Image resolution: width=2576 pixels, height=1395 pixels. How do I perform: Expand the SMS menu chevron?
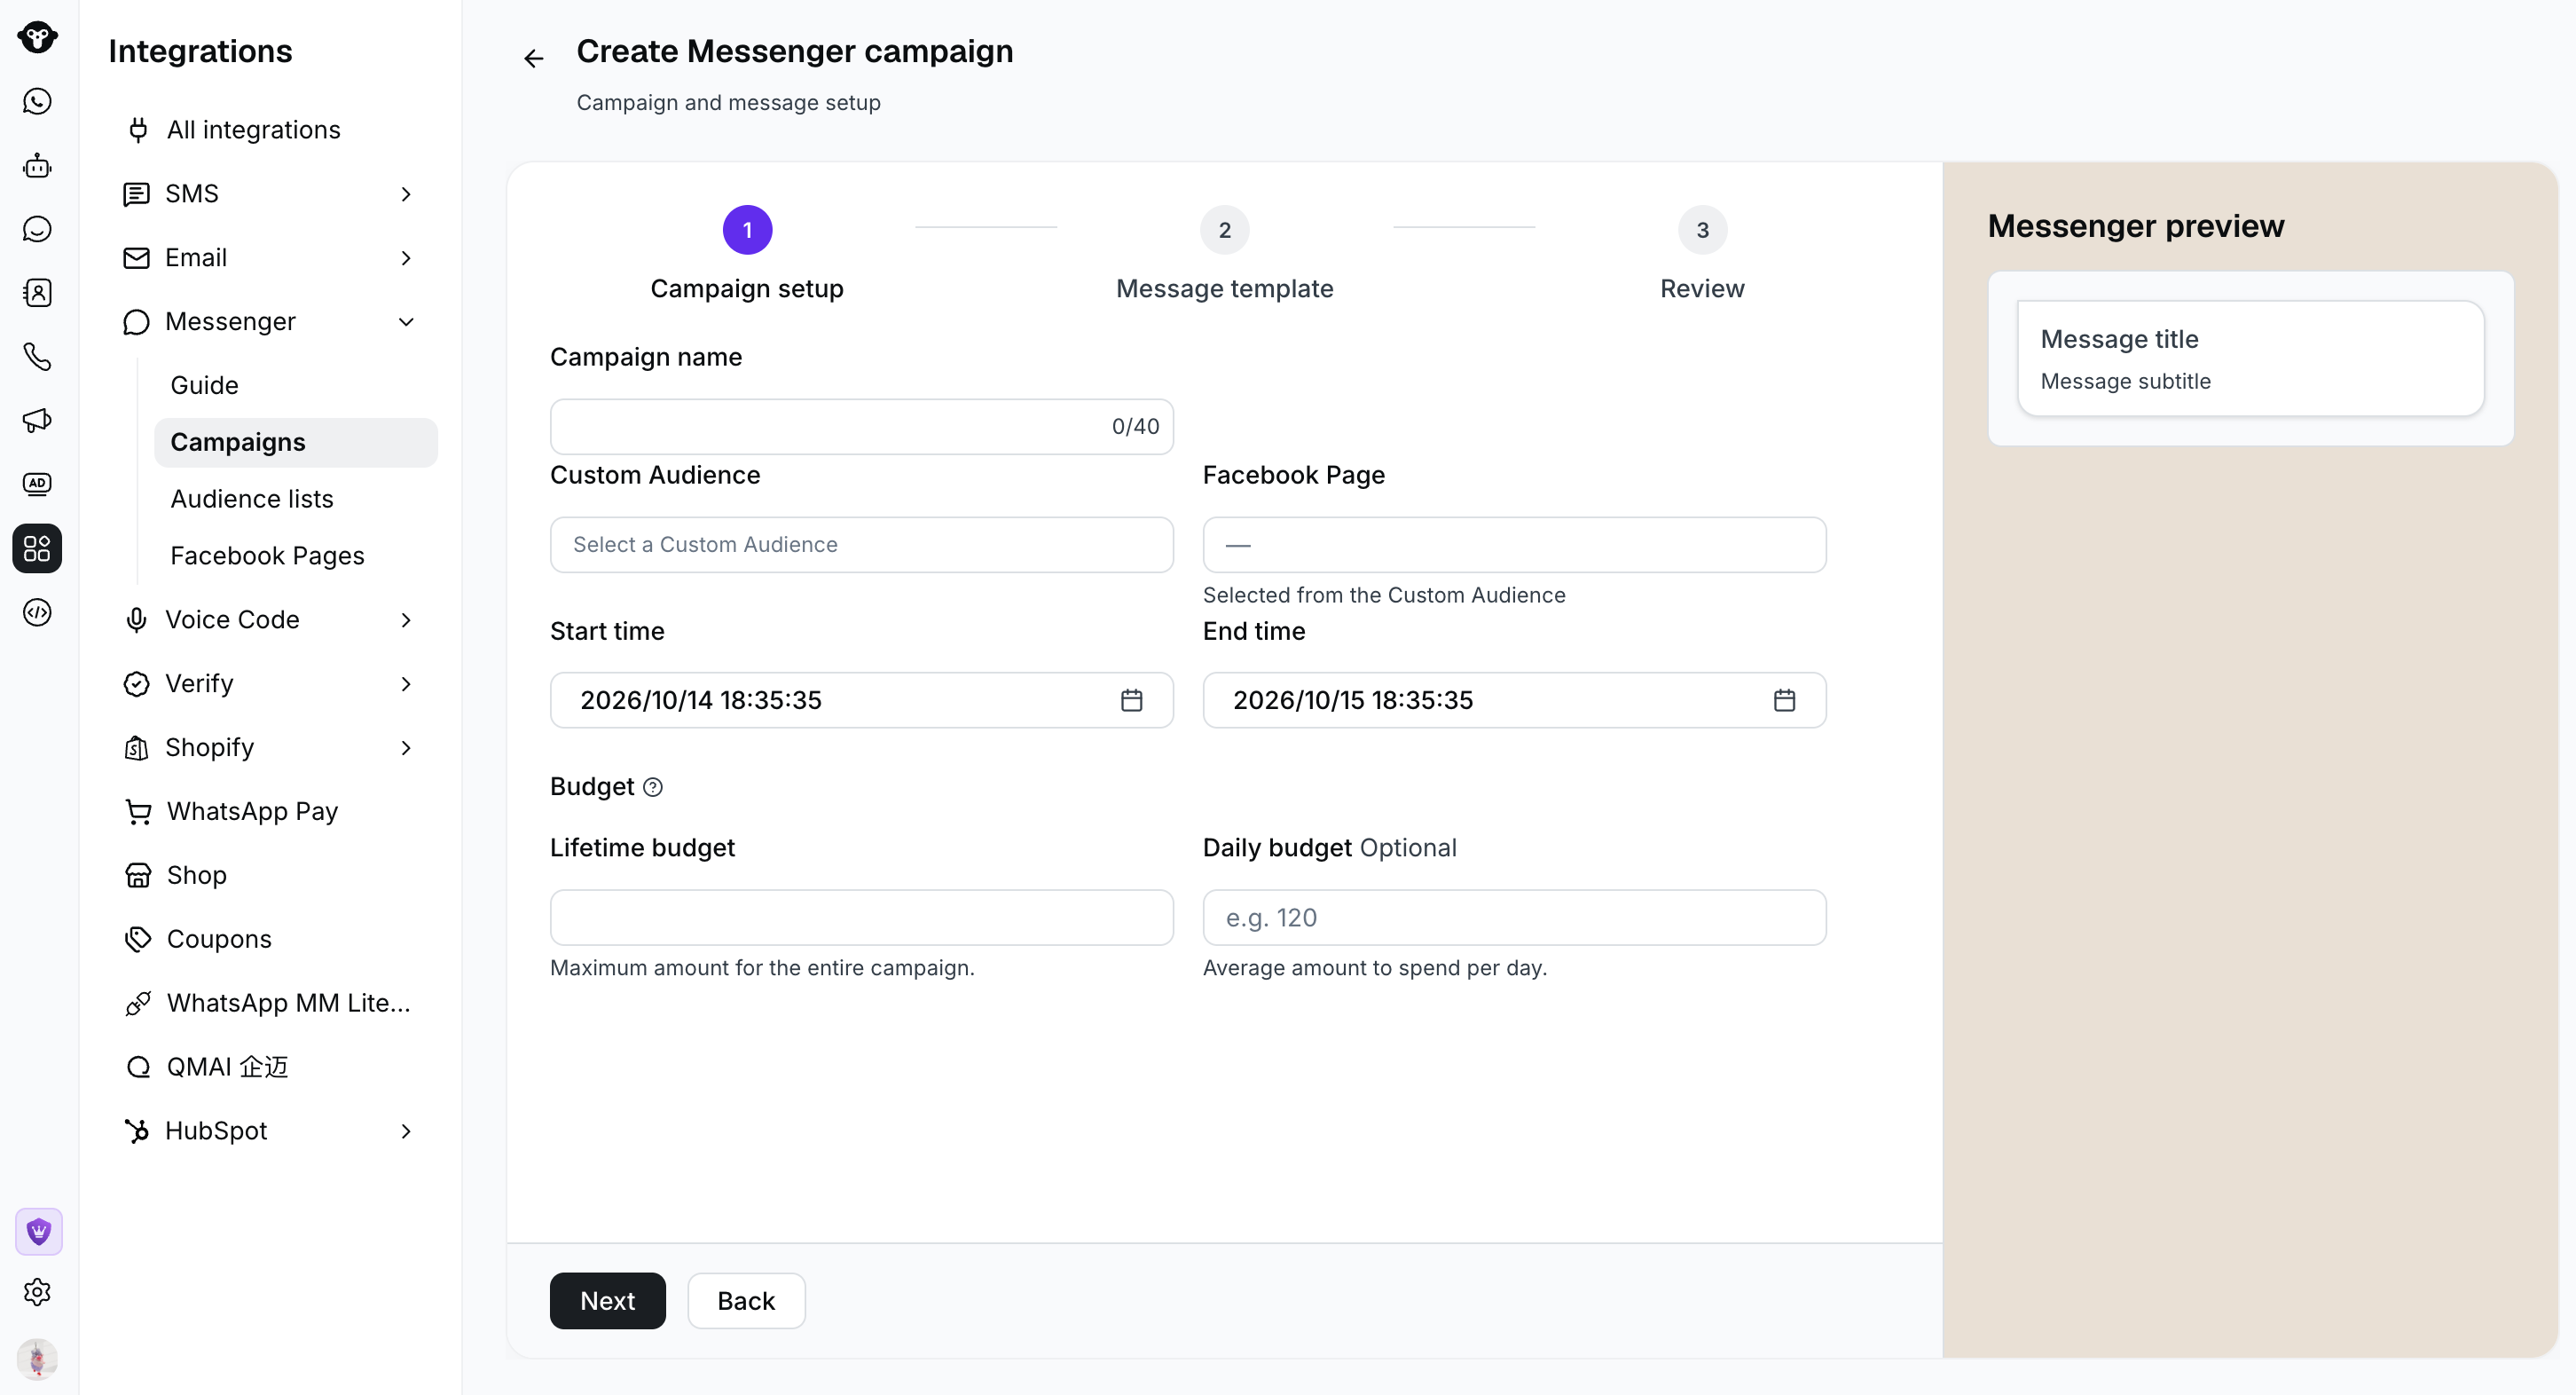406,194
